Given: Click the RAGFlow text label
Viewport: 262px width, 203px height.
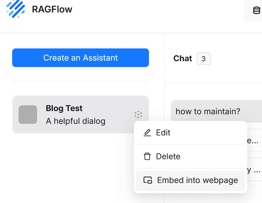Looking at the screenshot, I should point(52,9).
